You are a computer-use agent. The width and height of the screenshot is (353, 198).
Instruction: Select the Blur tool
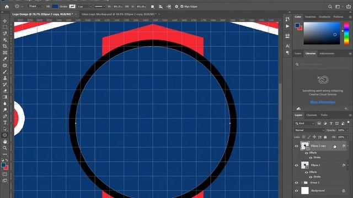click(x=5, y=103)
